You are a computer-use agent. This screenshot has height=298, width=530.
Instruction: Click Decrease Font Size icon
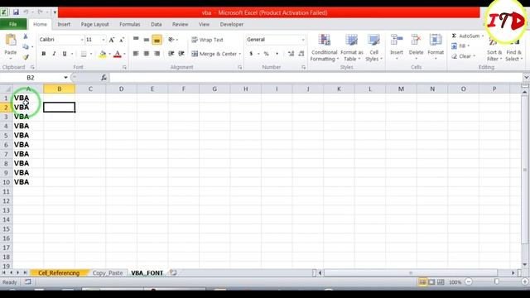tap(122, 40)
